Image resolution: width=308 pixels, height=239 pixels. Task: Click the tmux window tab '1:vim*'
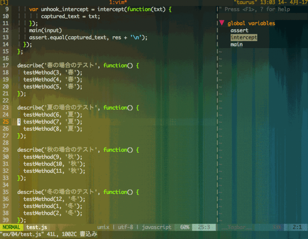[x=118, y=2]
